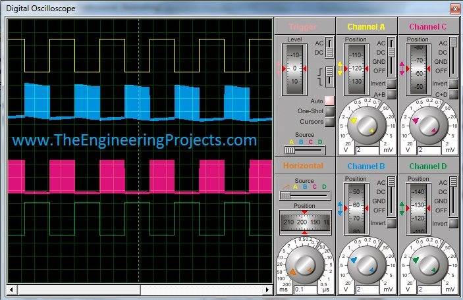Click the Channel C voltage value field
The width and height of the screenshot is (463, 300).
[x=429, y=150]
